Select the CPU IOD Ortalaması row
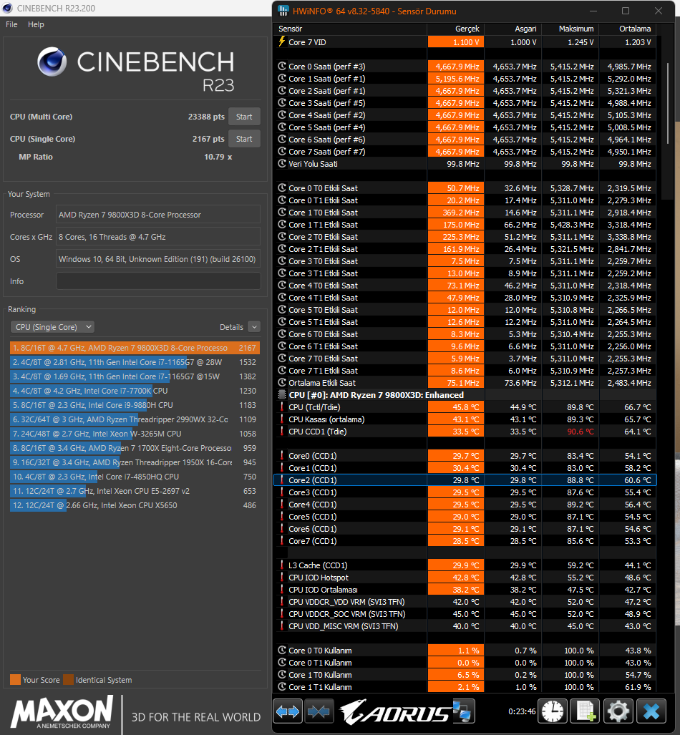Image resolution: width=680 pixels, height=735 pixels. (465, 589)
